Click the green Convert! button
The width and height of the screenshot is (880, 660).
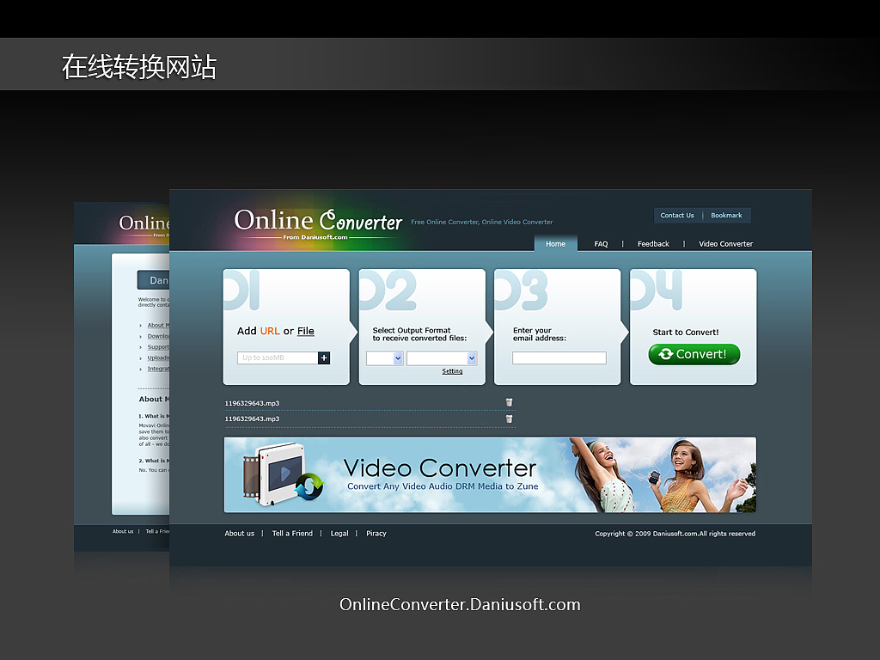pos(694,354)
